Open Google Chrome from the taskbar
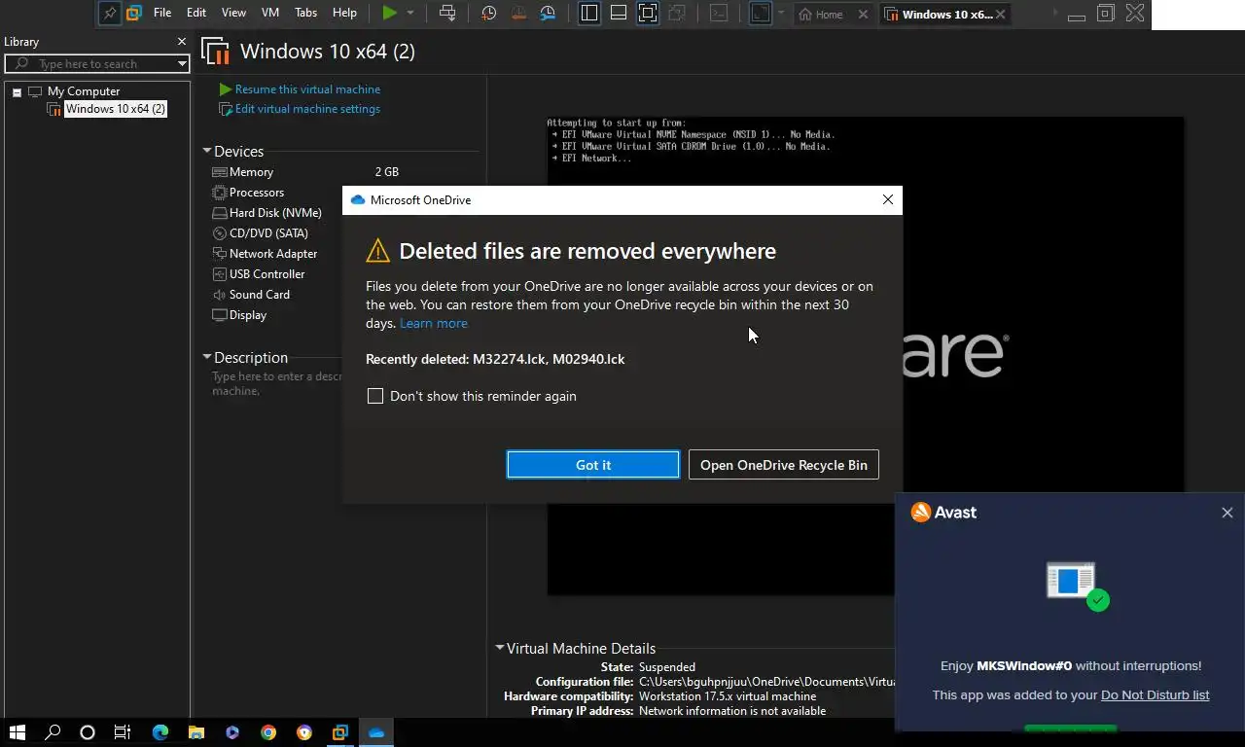 tap(268, 732)
